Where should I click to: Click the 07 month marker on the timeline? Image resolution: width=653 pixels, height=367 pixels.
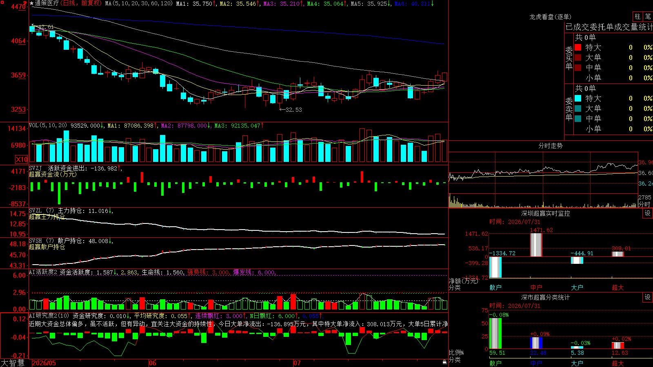tap(297, 363)
